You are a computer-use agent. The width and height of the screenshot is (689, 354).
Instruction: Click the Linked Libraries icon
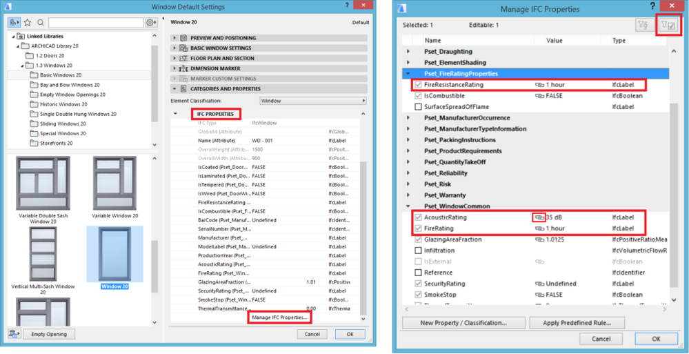(x=20, y=36)
